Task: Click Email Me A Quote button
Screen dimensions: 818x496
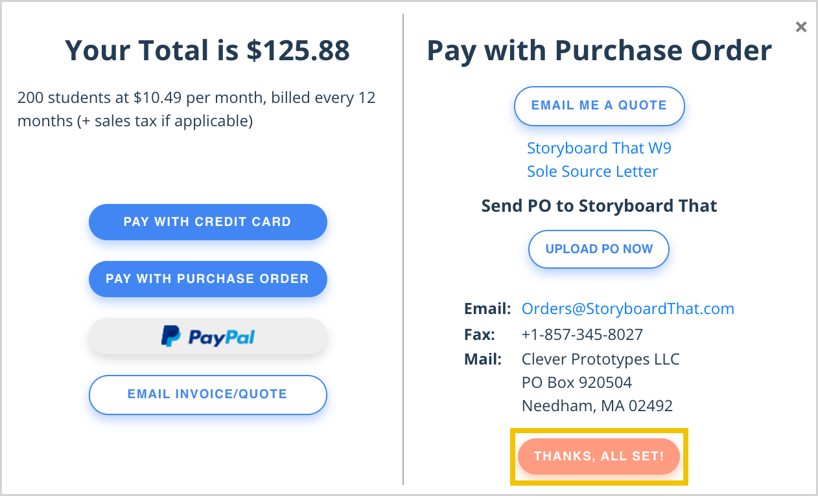Action: 599,106
